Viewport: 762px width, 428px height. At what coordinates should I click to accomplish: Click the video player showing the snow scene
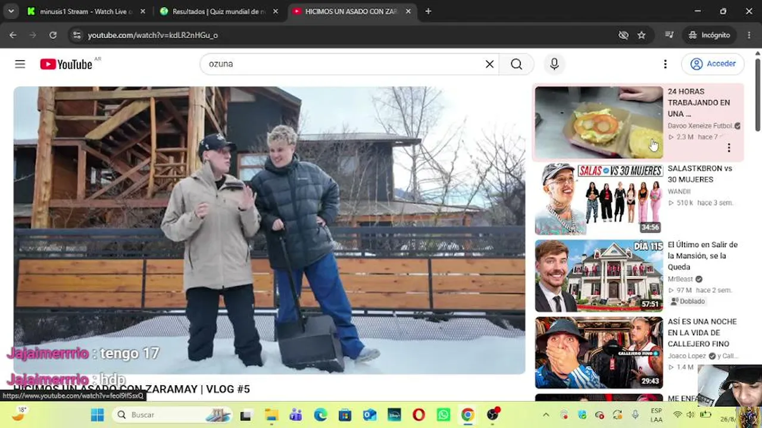(x=269, y=230)
